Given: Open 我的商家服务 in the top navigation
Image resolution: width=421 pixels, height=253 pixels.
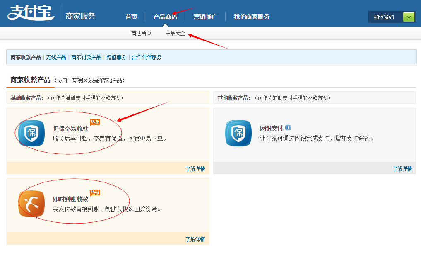Looking at the screenshot, I should [251, 17].
